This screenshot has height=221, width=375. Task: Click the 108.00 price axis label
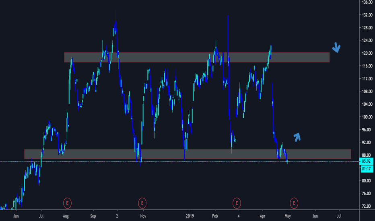click(x=367, y=92)
